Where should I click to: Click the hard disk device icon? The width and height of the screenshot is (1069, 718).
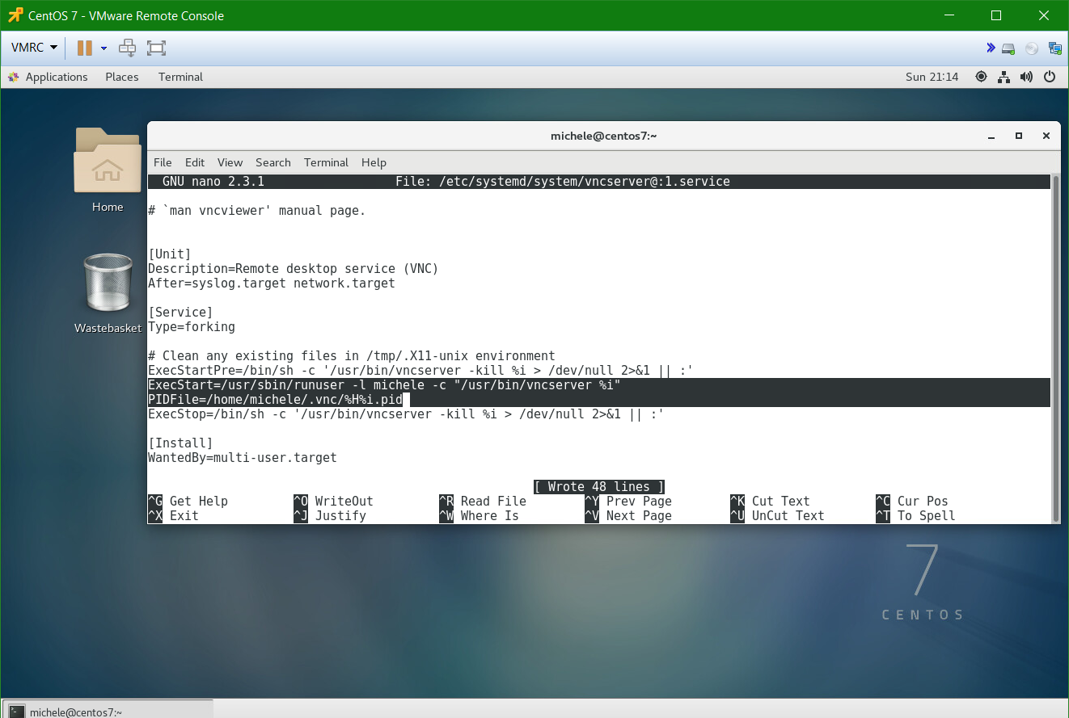click(1008, 49)
